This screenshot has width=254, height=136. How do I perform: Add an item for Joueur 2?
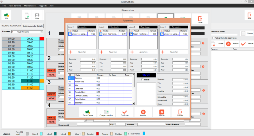pos(101,52)
